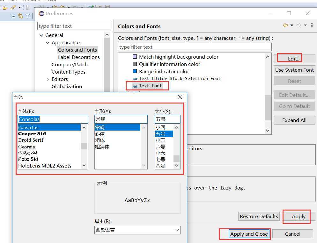Select 斜体 italic font style

(x=100, y=134)
